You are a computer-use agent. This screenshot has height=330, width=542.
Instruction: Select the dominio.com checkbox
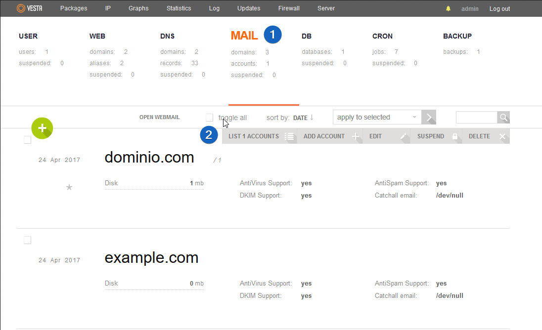click(x=27, y=140)
